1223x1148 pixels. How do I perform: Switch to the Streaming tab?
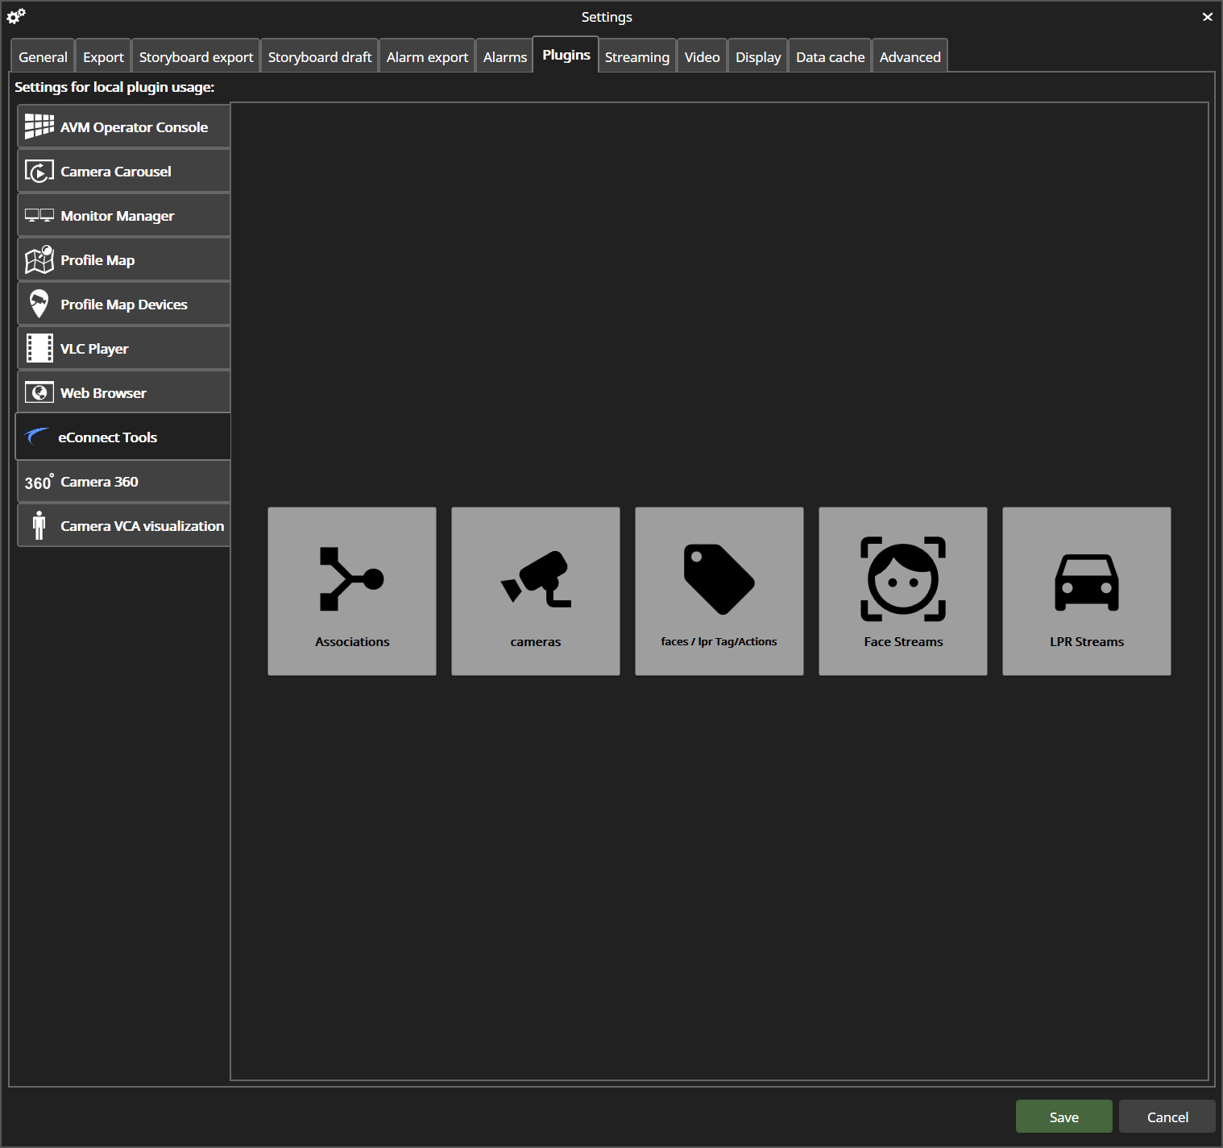click(636, 56)
